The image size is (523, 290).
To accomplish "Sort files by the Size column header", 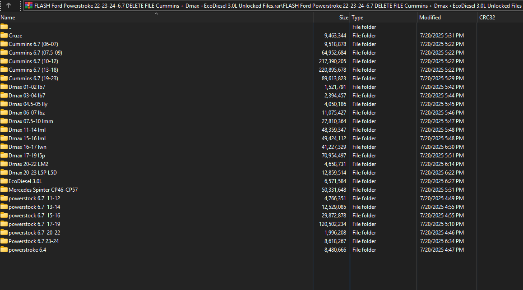I will tap(332, 18).
